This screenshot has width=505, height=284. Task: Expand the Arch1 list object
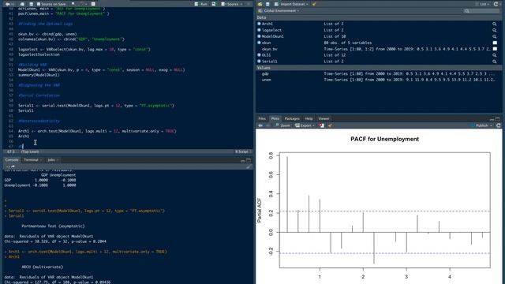tap(259, 24)
